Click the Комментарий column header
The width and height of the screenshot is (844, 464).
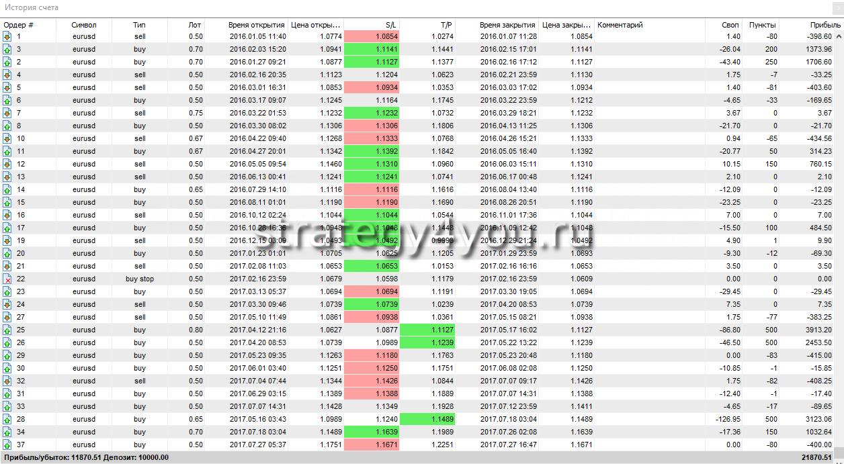tap(620, 25)
